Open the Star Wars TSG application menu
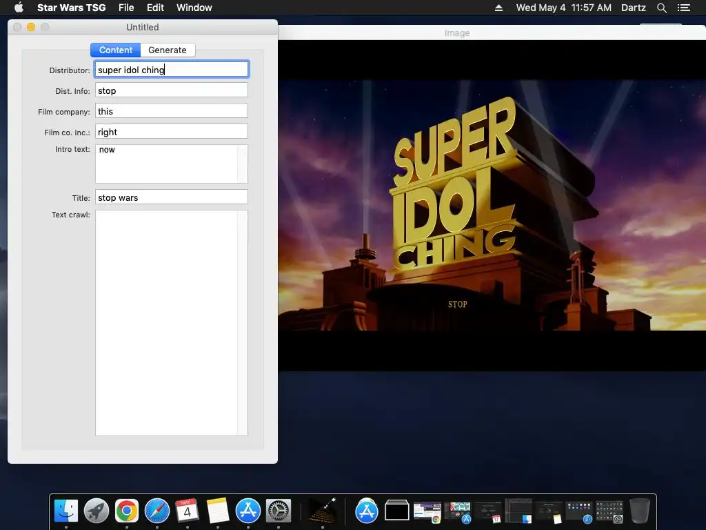The width and height of the screenshot is (706, 530). [71, 8]
